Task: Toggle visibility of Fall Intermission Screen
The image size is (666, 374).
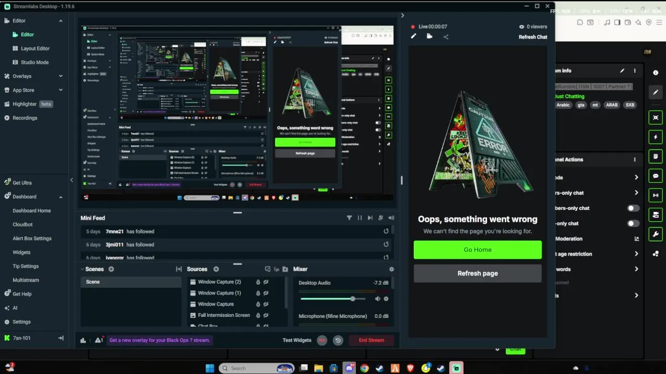Action: [x=266, y=315]
